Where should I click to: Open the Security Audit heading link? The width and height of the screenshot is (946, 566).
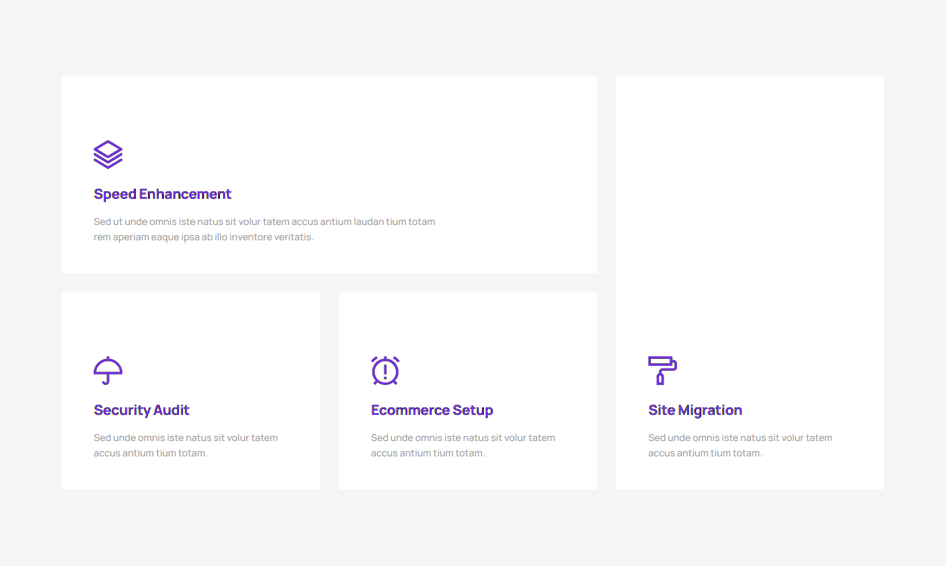[x=142, y=410]
